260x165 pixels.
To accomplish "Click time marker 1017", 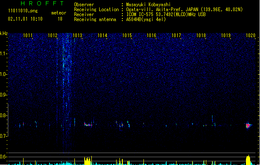I will tap(176, 35).
